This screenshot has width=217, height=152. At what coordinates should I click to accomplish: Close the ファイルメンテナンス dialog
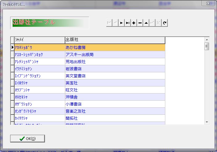click(x=208, y=4)
